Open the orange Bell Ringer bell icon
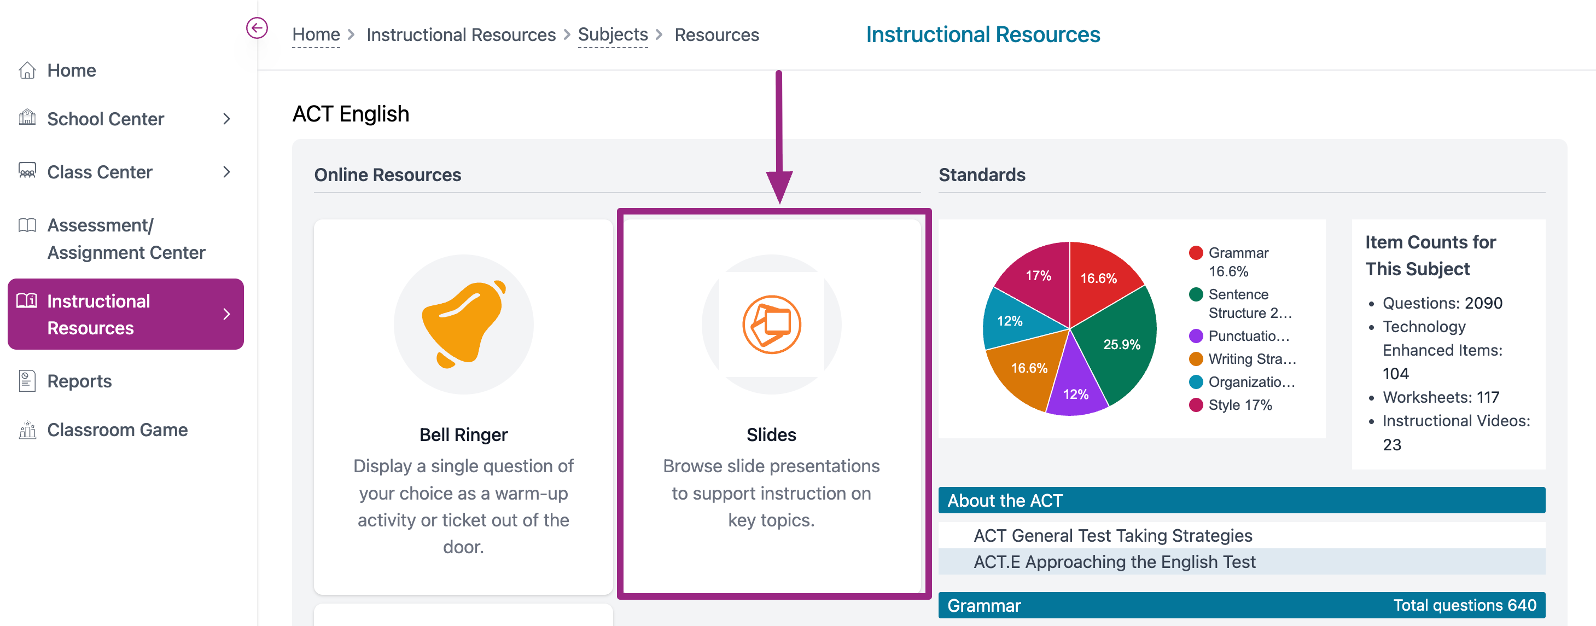1596x626 pixels. point(463,324)
